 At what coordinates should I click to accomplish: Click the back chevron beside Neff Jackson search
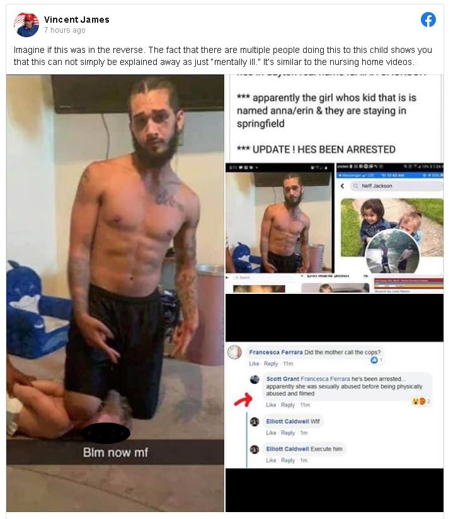(342, 186)
